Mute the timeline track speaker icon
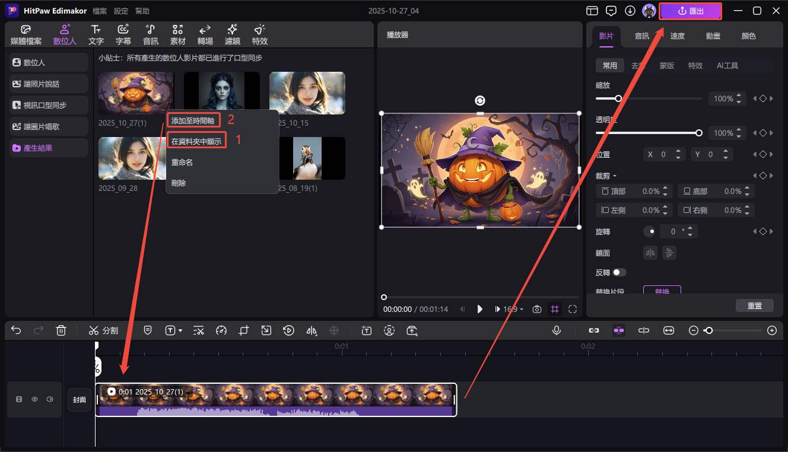 [50, 400]
